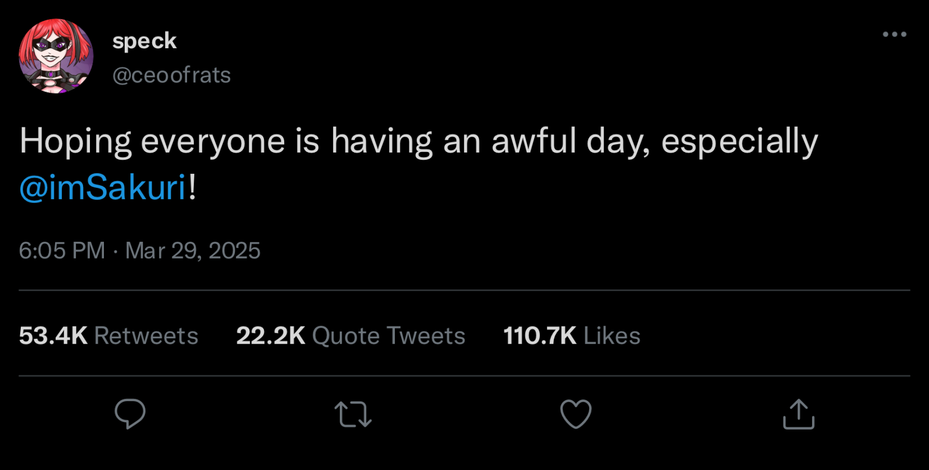
Task: Show who liked via the Likes label
Action: pyautogui.click(x=612, y=335)
